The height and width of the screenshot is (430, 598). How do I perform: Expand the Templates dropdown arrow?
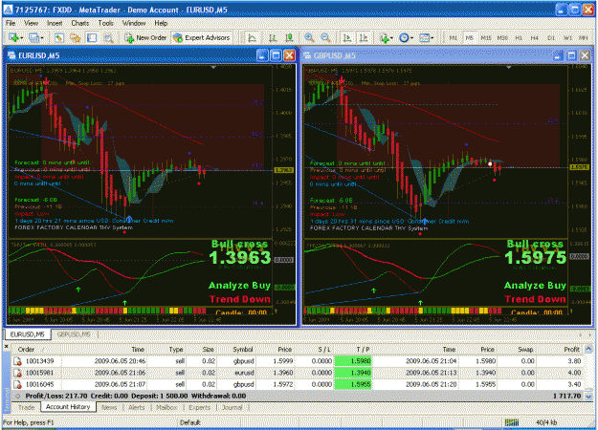[x=432, y=38]
